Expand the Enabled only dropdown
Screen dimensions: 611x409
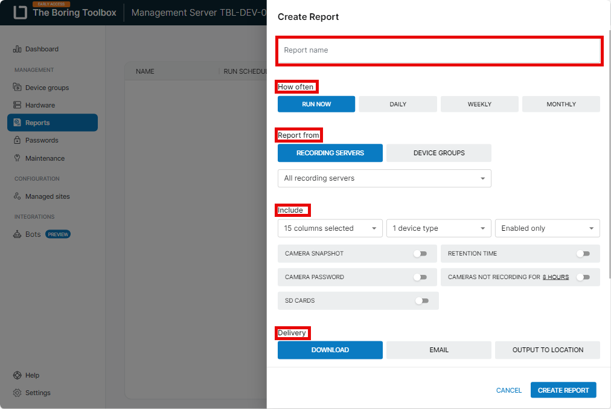tap(547, 228)
